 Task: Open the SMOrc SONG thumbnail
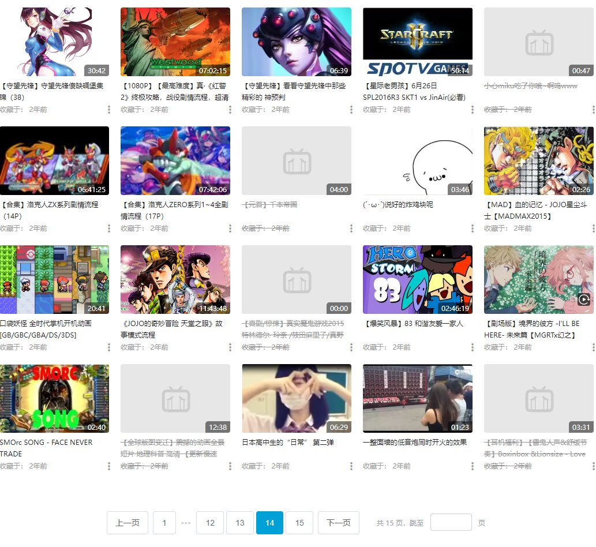click(x=54, y=398)
